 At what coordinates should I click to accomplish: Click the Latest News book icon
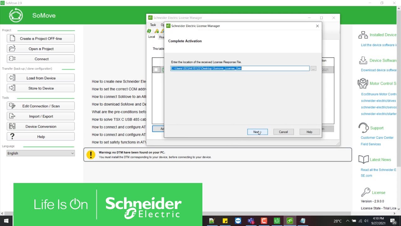(363, 159)
